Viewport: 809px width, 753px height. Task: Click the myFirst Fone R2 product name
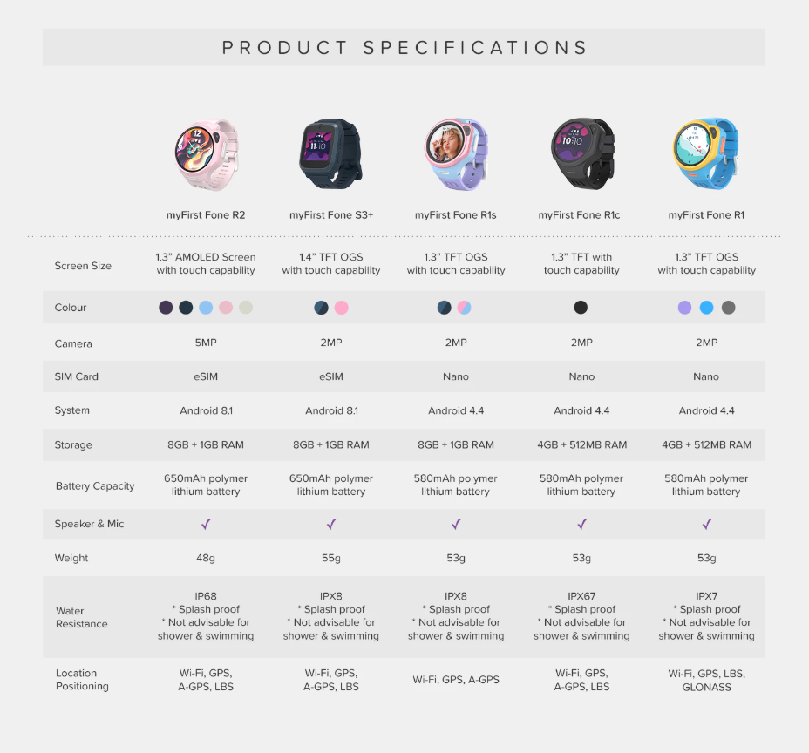click(206, 214)
